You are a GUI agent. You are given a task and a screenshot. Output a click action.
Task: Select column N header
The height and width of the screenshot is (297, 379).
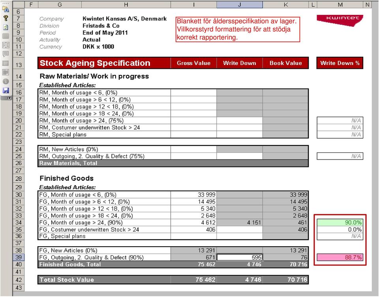(x=368, y=5)
